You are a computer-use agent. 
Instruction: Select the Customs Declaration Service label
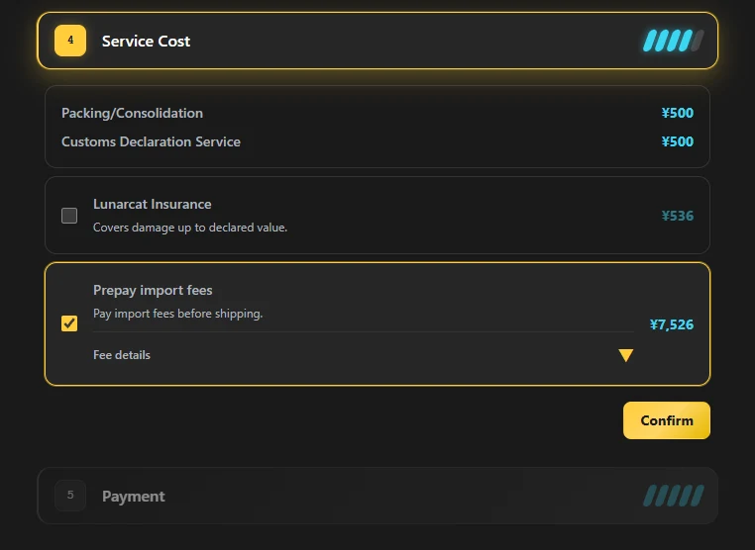pyautogui.click(x=151, y=141)
